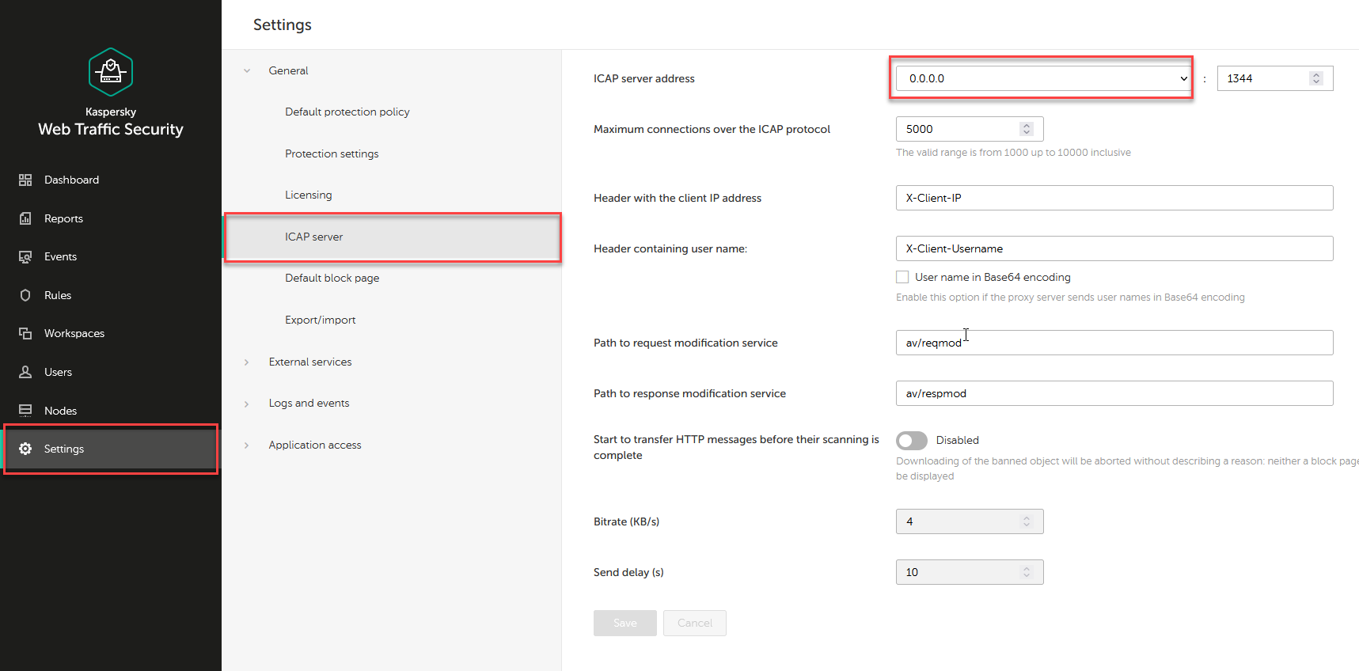The width and height of the screenshot is (1359, 671).
Task: Toggle HTTP transfer before scanning switch
Action: pyautogui.click(x=912, y=440)
